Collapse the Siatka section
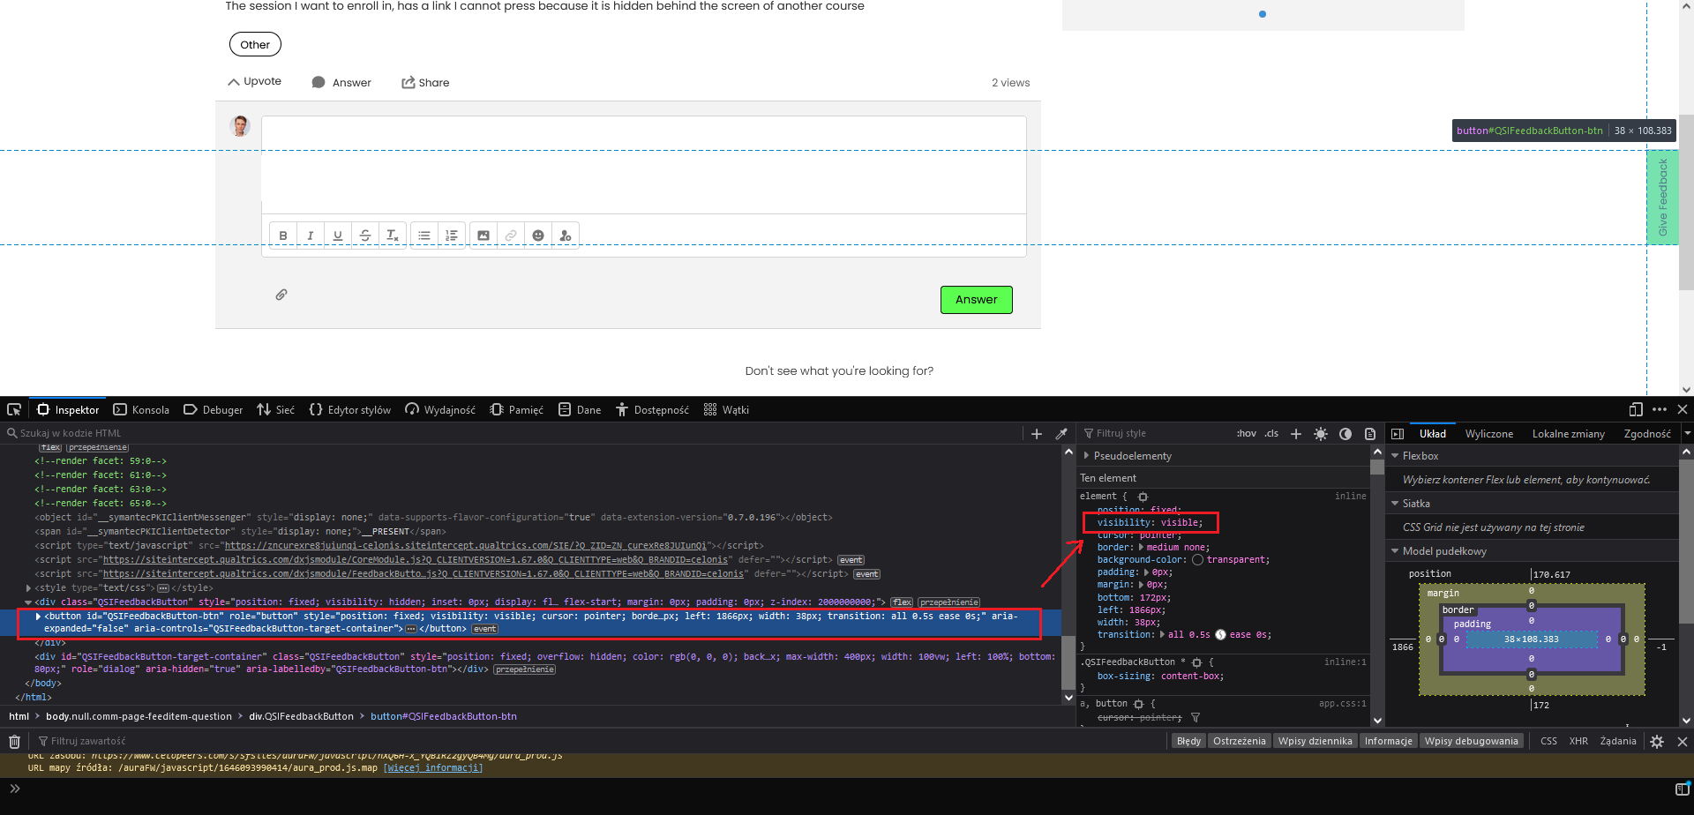 click(x=1395, y=504)
